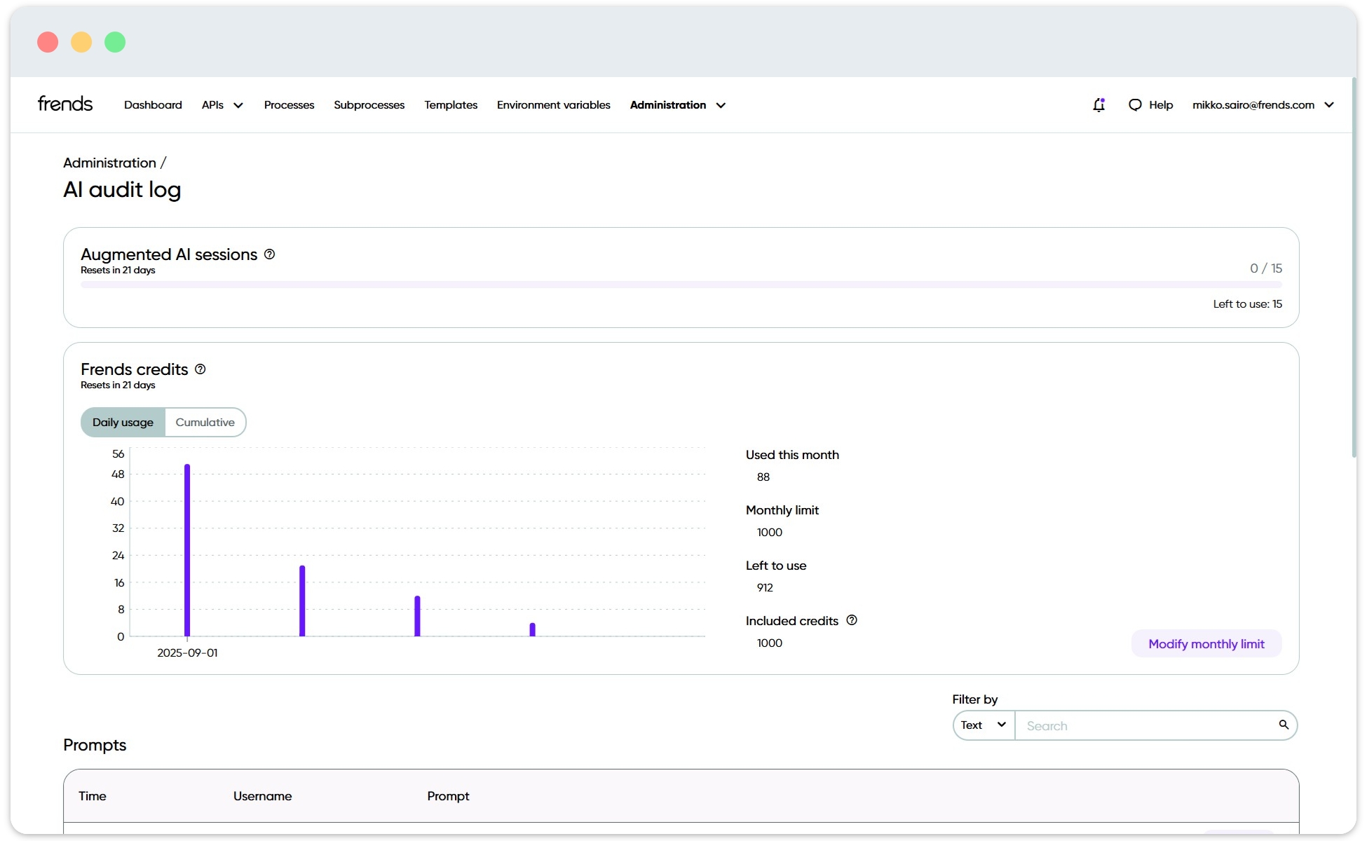Click Modify monthly limit button
The image size is (1367, 841).
[1206, 644]
